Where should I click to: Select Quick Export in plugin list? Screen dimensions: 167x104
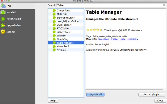66,25
